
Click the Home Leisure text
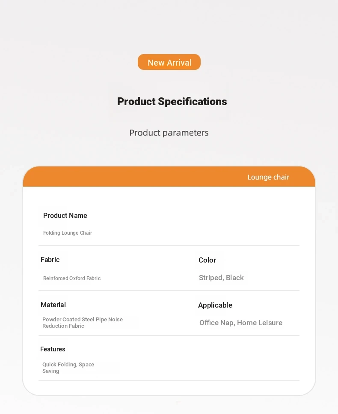[x=260, y=323]
